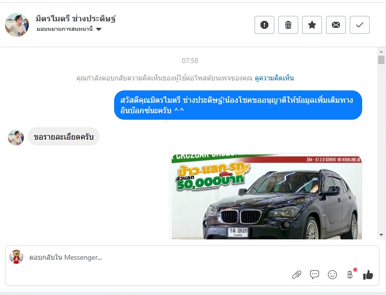The image size is (386, 295).
Task: Click the spam report exclamation icon
Action: click(x=264, y=25)
